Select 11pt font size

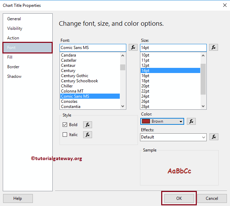coord(170,60)
